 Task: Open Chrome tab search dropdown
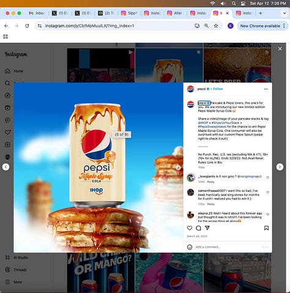[x=284, y=13]
